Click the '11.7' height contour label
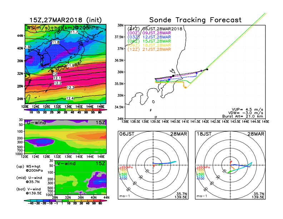 coord(74,32)
